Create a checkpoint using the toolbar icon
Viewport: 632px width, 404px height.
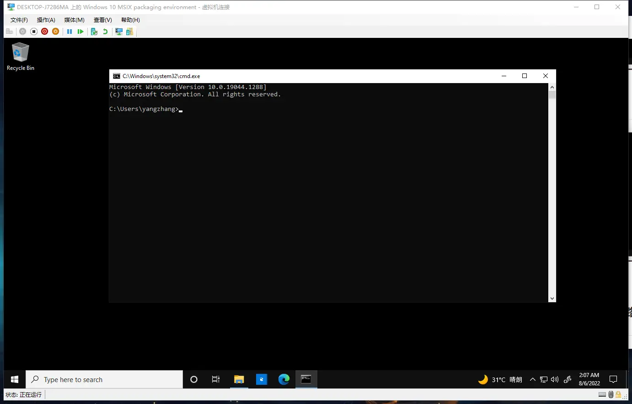point(94,31)
